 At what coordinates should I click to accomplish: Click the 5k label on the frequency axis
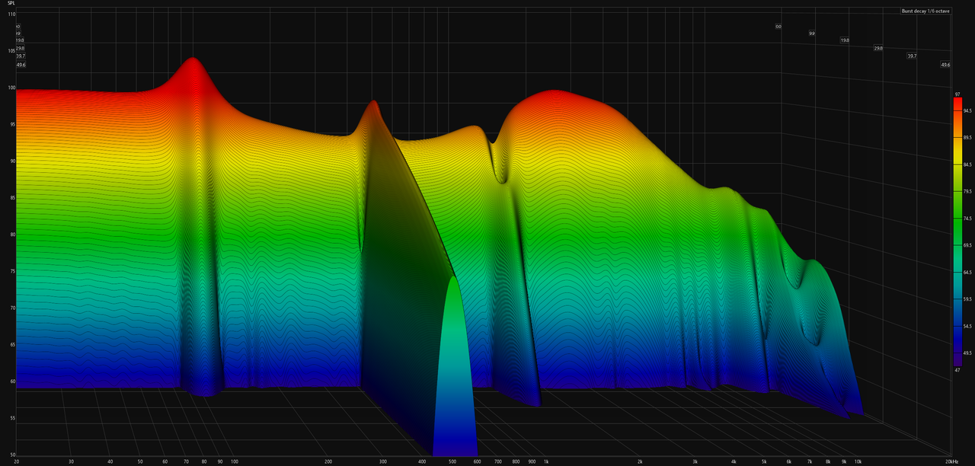coord(764,461)
